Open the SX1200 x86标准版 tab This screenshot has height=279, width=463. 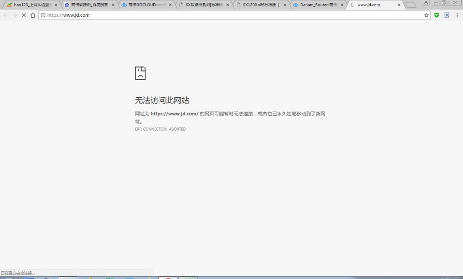[x=261, y=5]
